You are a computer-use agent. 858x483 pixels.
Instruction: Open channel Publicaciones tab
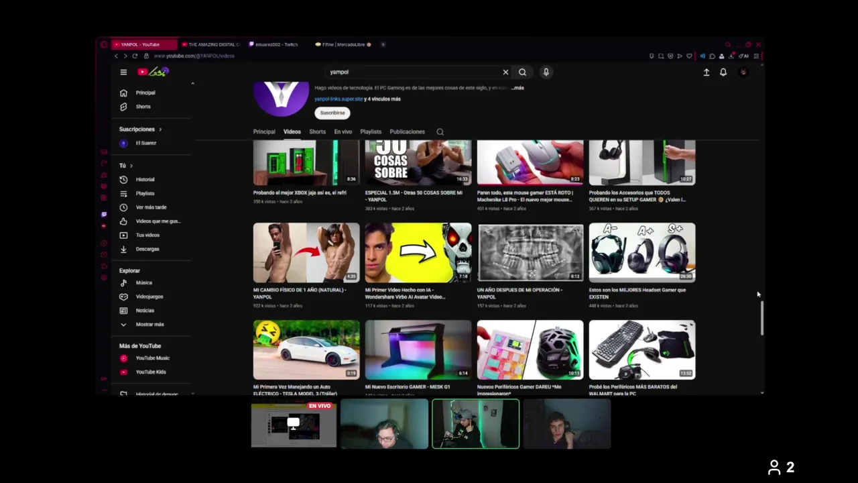click(x=407, y=132)
